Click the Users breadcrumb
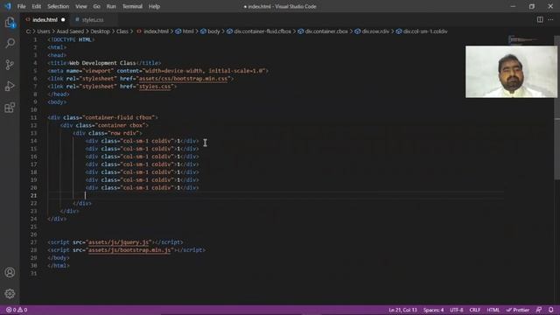Viewport: 560px width, 315px height. pyautogui.click(x=44, y=31)
